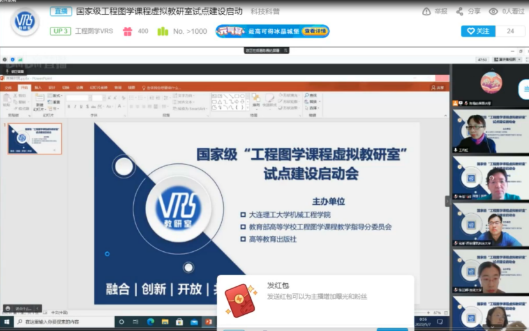Click the 分享 share icon

pos(459,11)
